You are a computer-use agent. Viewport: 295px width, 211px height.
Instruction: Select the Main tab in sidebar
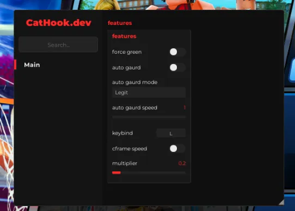tap(32, 65)
